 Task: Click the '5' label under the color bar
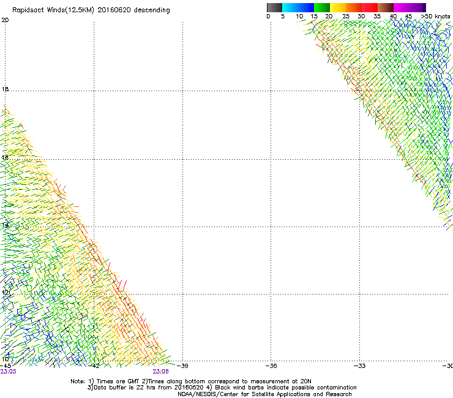tap(283, 17)
